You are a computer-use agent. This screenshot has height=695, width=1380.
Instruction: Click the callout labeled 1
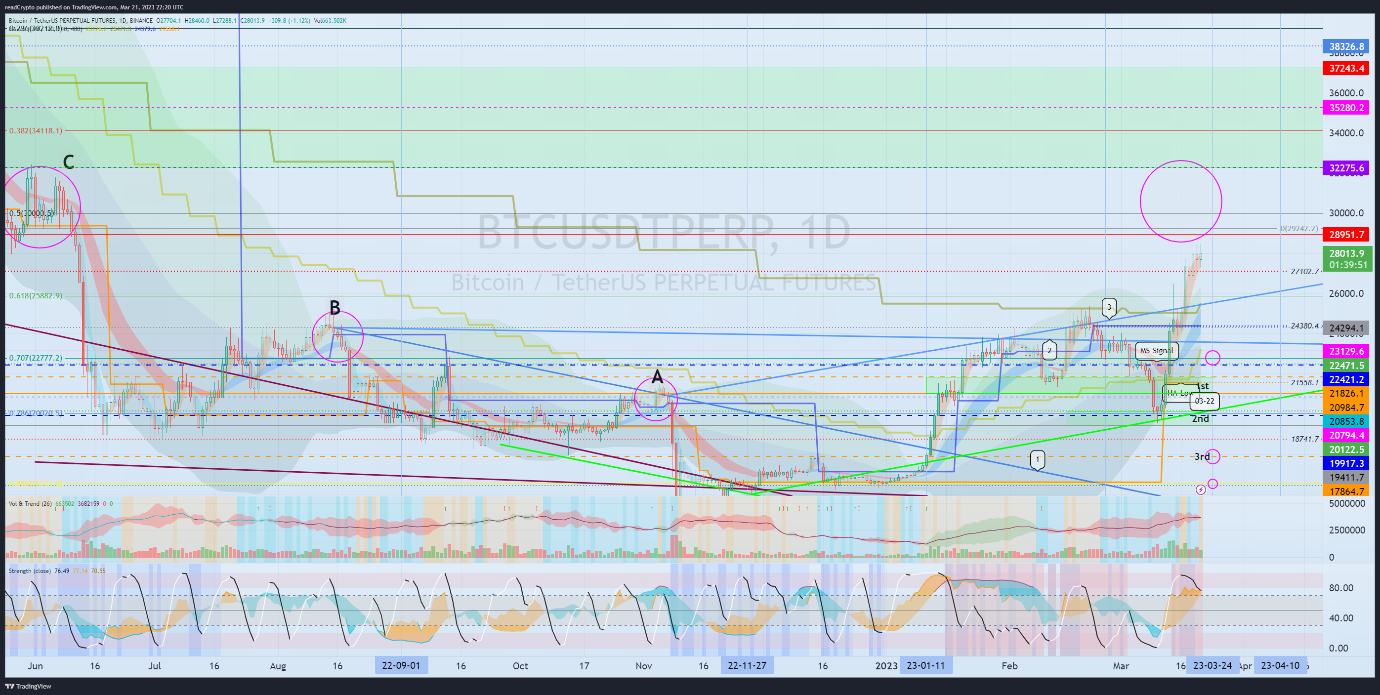(1037, 459)
